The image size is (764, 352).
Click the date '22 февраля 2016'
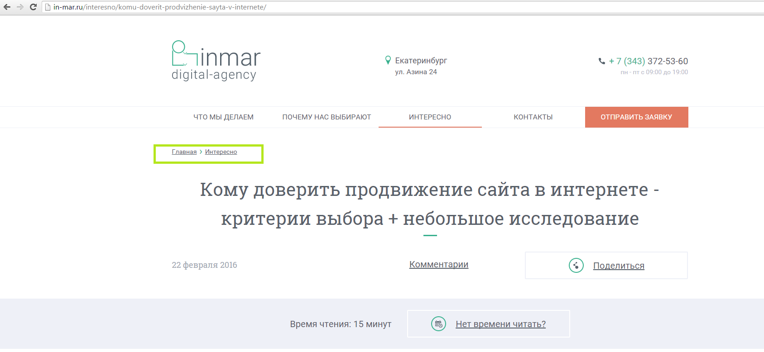204,265
